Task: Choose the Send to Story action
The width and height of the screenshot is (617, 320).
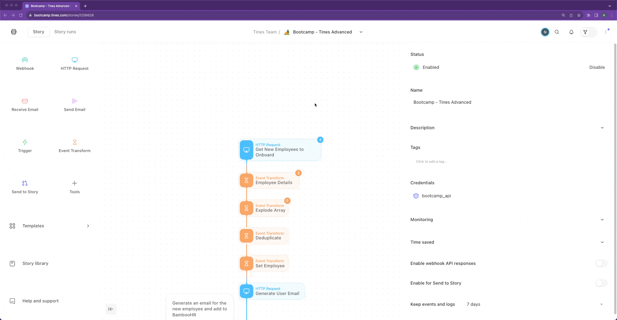Action: point(25,187)
